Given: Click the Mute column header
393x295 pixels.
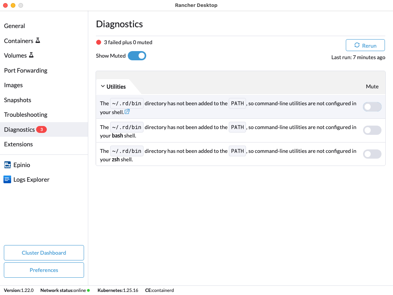Looking at the screenshot, I should pos(372,86).
